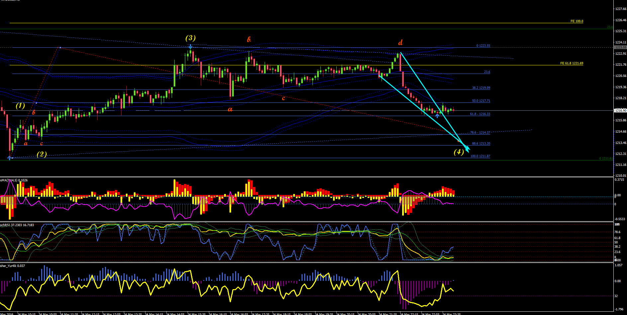The width and height of the screenshot is (627, 315).
Task: Select the yellow wave (2) label
Action: pyautogui.click(x=42, y=154)
